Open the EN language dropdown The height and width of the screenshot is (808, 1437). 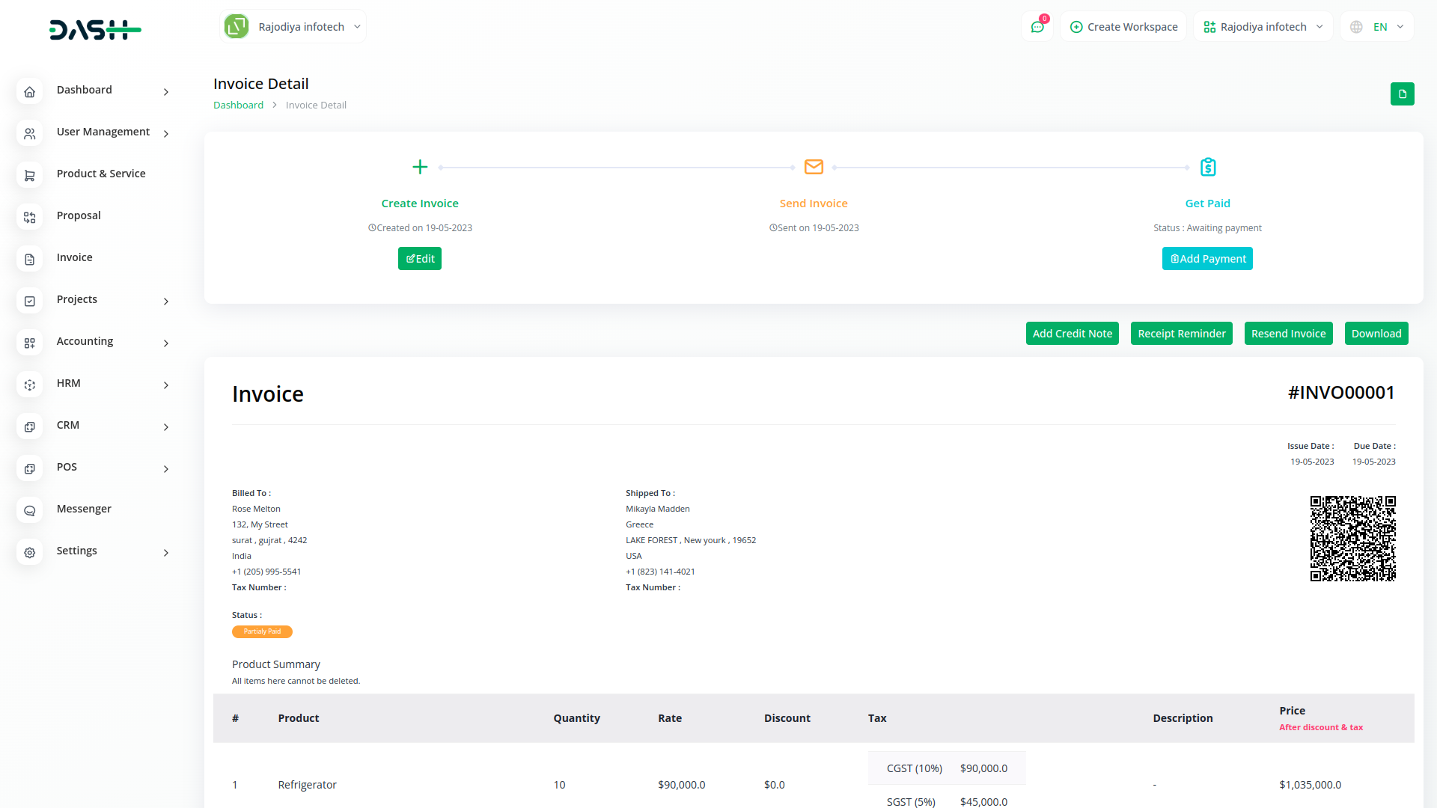pos(1376,26)
